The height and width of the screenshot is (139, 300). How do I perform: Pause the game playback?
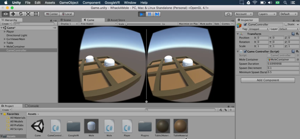click(149, 14)
